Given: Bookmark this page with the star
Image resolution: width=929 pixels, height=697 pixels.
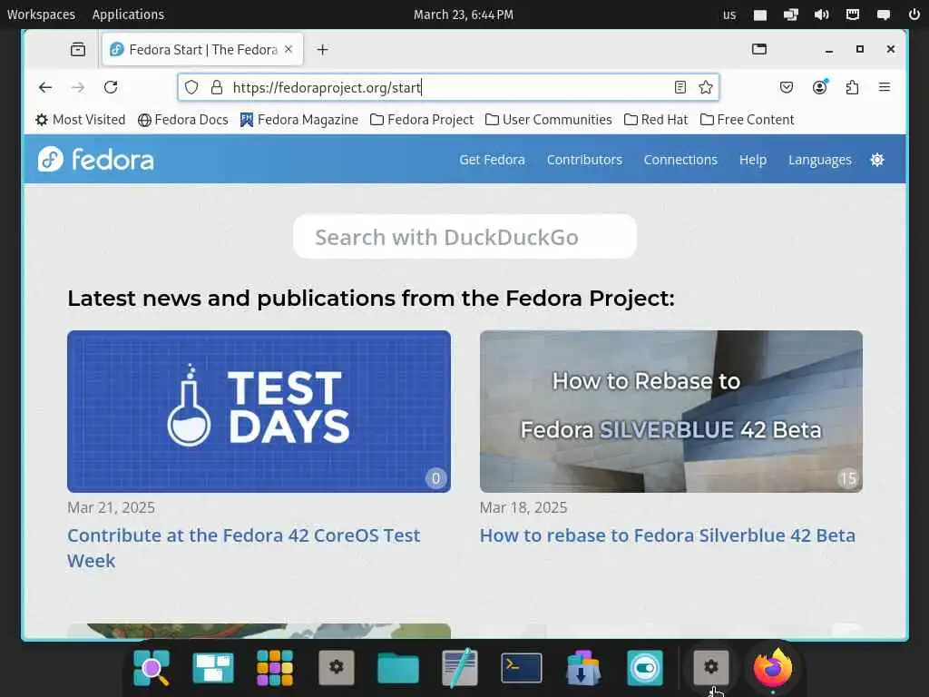Looking at the screenshot, I should pyautogui.click(x=706, y=88).
